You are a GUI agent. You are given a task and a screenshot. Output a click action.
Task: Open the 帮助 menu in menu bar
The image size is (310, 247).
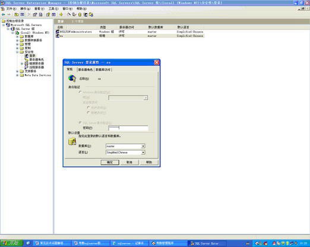point(81,9)
